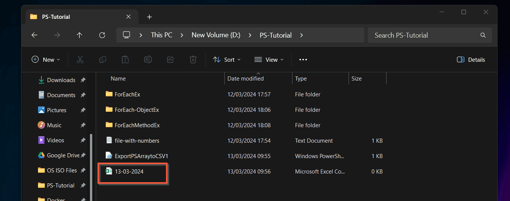
Task: Go back with the Back arrow
Action: pyautogui.click(x=34, y=35)
